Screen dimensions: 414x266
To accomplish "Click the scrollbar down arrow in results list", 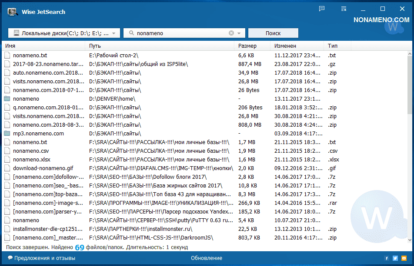I will tap(410, 239).
